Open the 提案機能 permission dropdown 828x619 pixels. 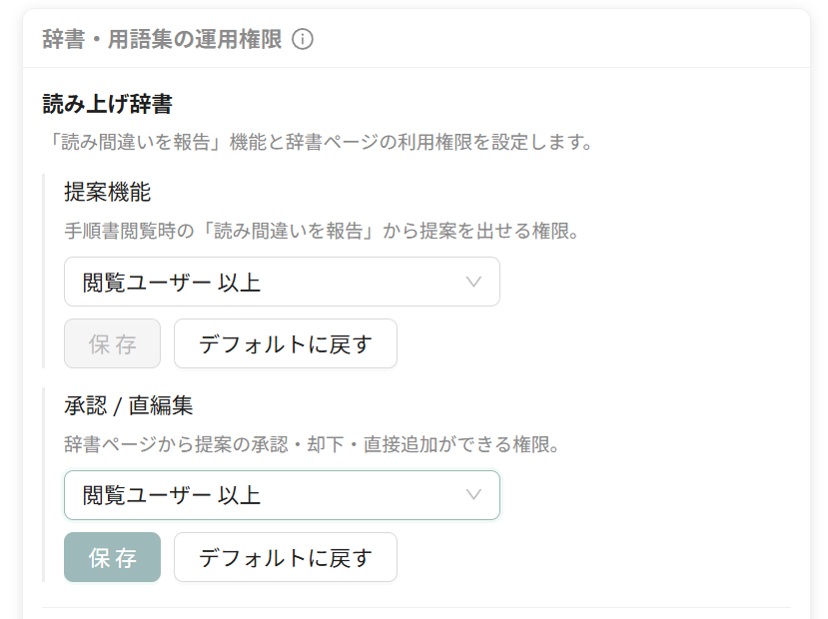[x=282, y=282]
